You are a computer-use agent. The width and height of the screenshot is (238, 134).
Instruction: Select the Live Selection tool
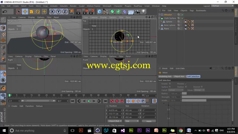click(x=19, y=12)
